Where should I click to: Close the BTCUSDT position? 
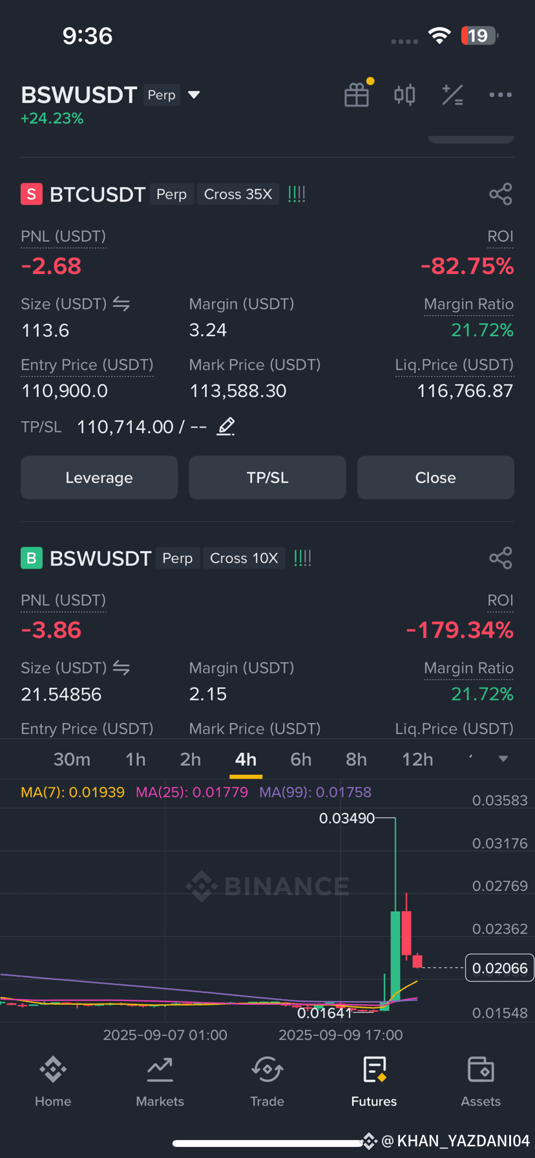point(435,478)
